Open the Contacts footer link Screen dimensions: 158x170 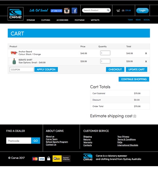click(x=88, y=145)
